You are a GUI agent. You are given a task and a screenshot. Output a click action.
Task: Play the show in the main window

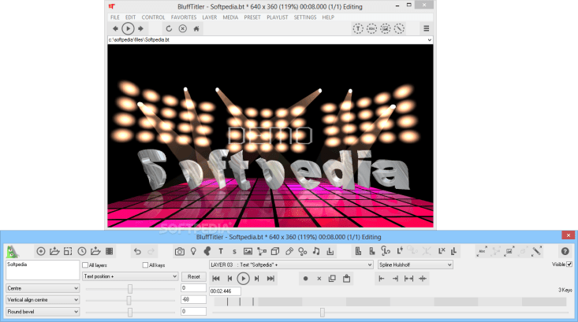(128, 28)
